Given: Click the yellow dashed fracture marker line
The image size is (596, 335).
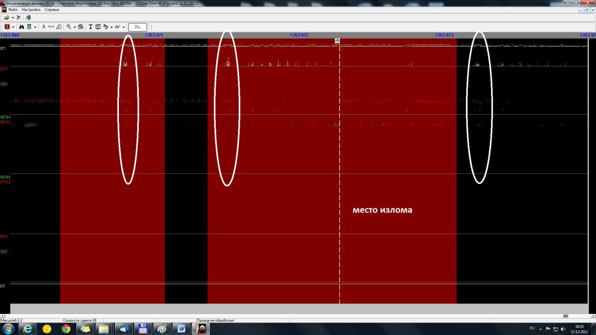Looking at the screenshot, I should 339,176.
